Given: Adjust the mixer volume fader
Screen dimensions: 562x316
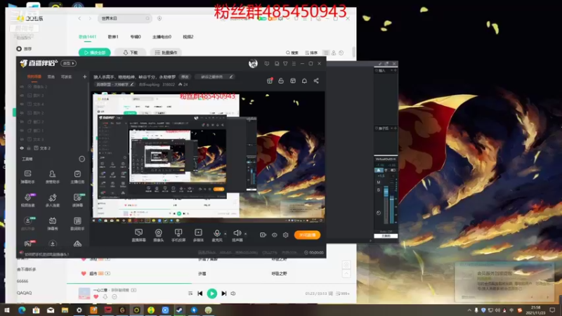Looking at the screenshot, I should (386, 192).
